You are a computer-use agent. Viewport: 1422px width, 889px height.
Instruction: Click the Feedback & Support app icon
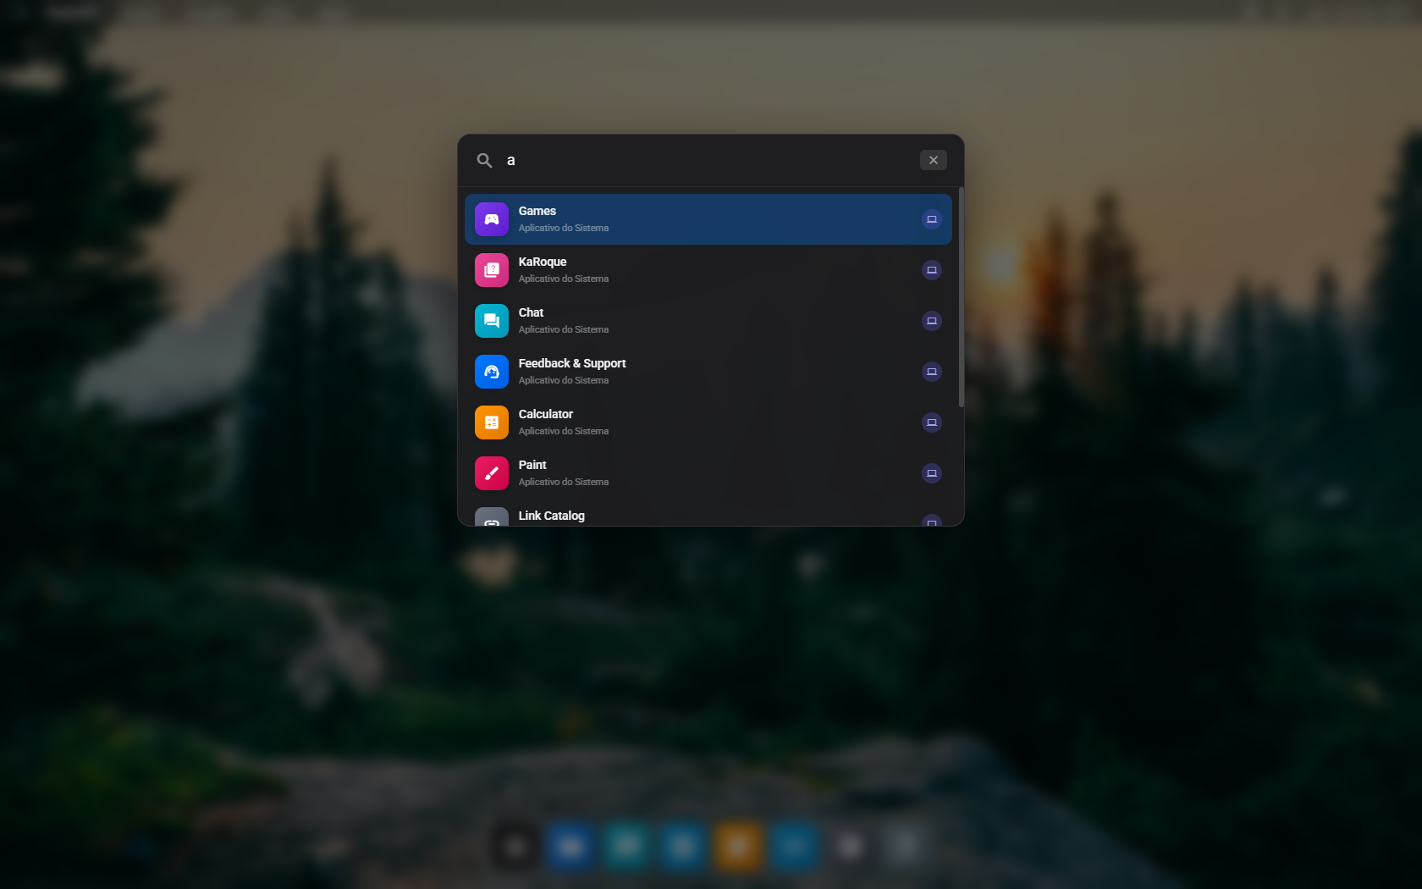(491, 372)
